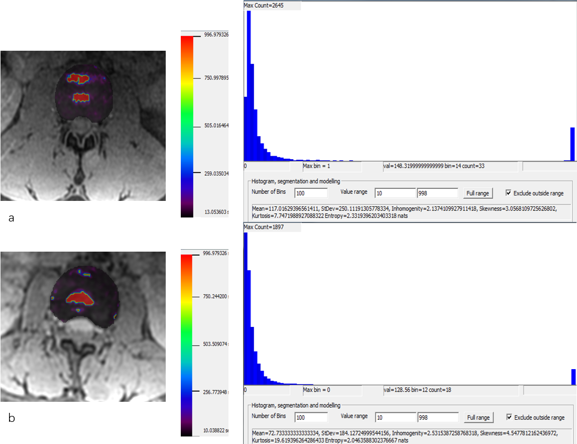This screenshot has height=444, width=577.
Task: Click the upper panel's minimum value range field
Action: (395, 193)
